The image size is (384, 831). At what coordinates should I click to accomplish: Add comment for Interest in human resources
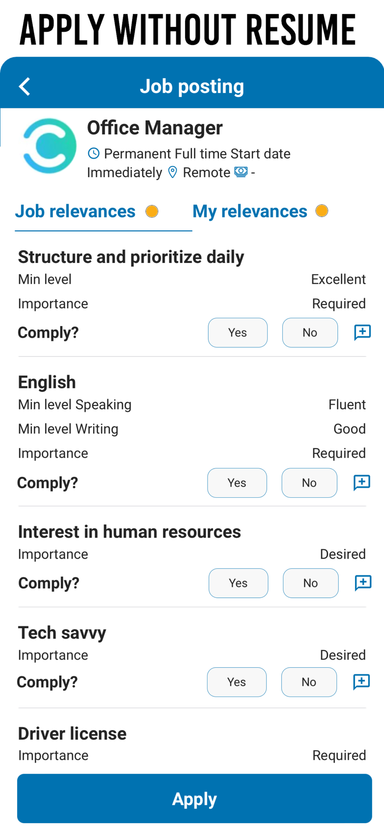[363, 583]
